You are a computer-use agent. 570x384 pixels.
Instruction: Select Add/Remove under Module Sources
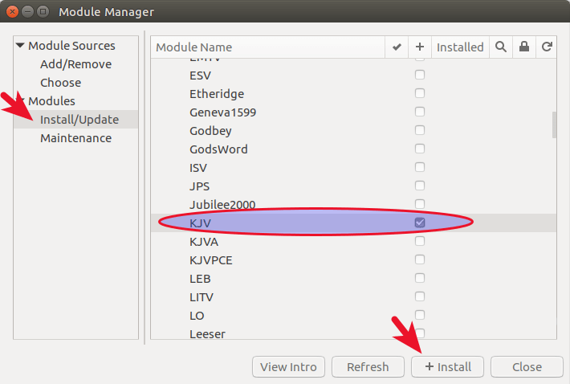[x=75, y=64]
